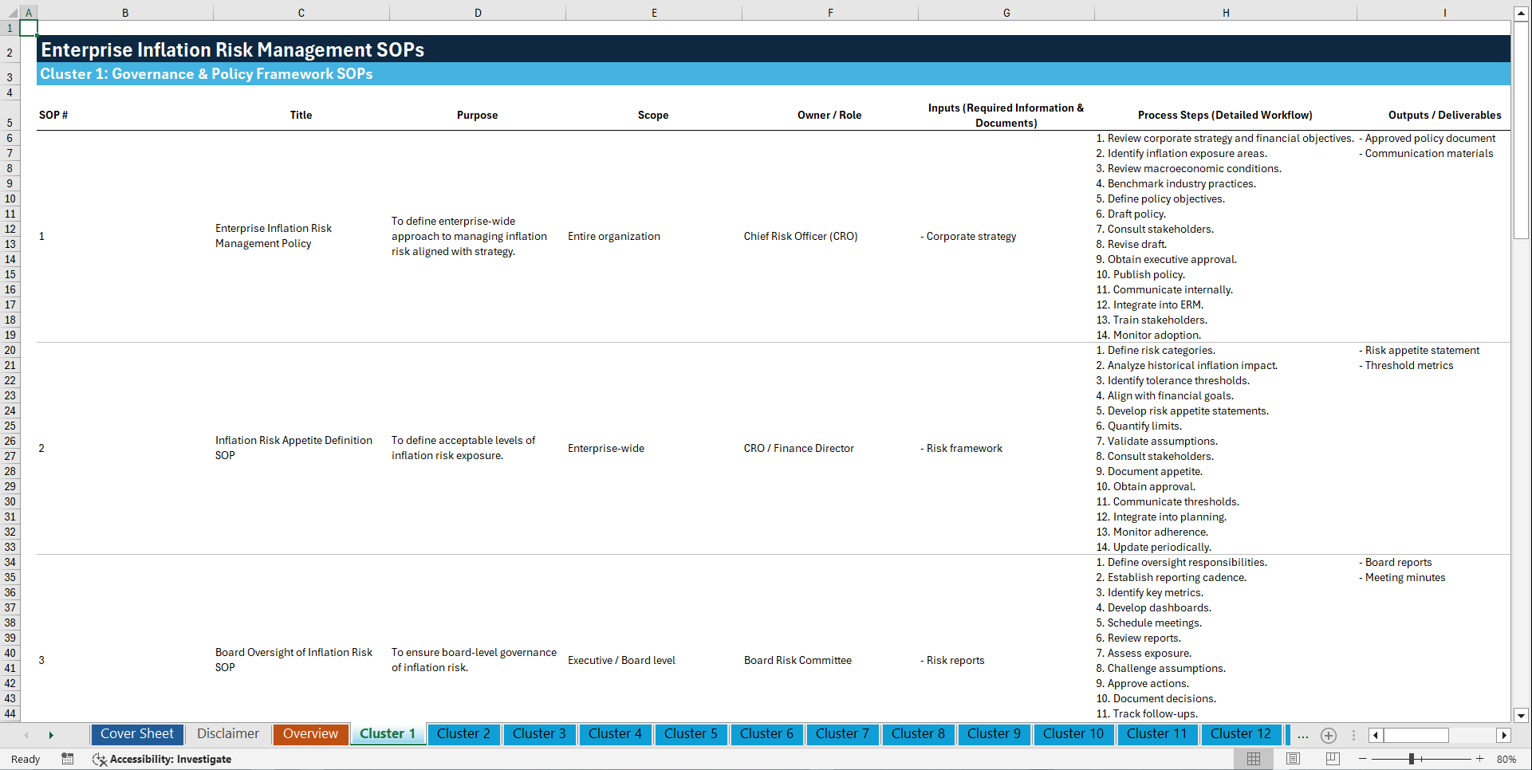Select the Cluster 5 tab
The image size is (1532, 770).
point(691,733)
